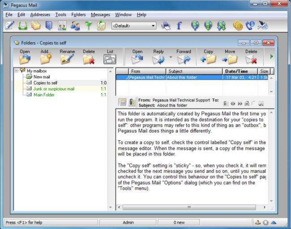Open mail filtering rules funnel icon
The height and width of the screenshot is (229, 291).
click(88, 25)
